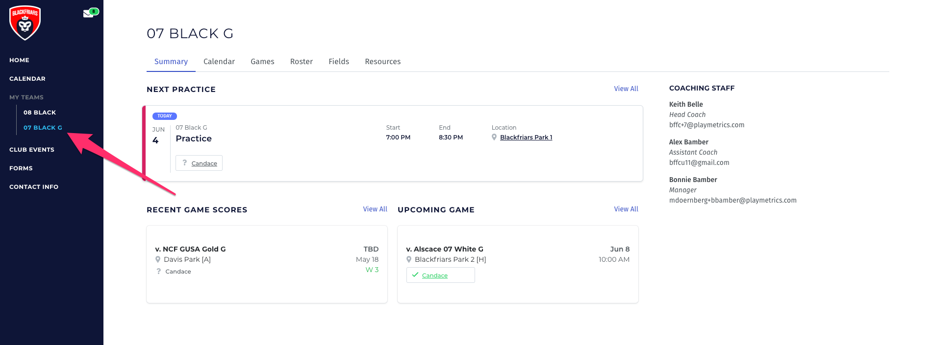Open the Roster tab

pyautogui.click(x=301, y=62)
